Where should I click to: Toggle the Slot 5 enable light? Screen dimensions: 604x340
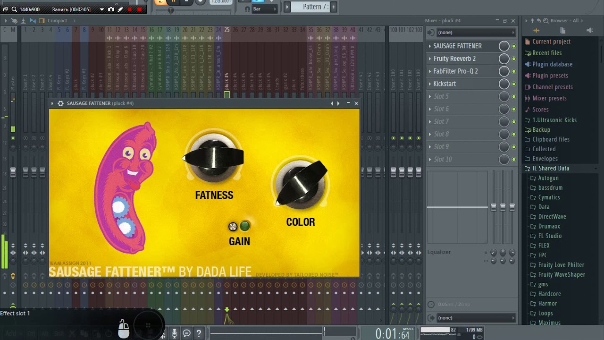pos(514,96)
